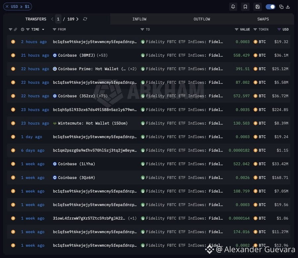Expand the (+2) senders on Coinbase Prime row
Viewport: 298px width, 258px height.
tap(132, 69)
